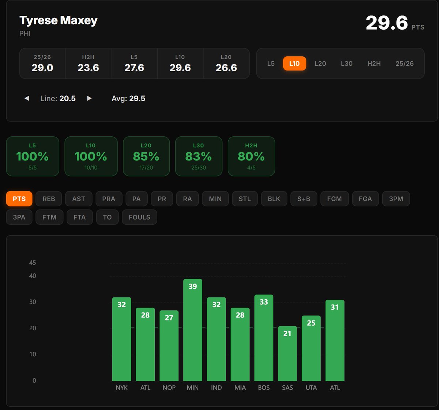
Task: Select the FTA stat button
Action: point(79,217)
